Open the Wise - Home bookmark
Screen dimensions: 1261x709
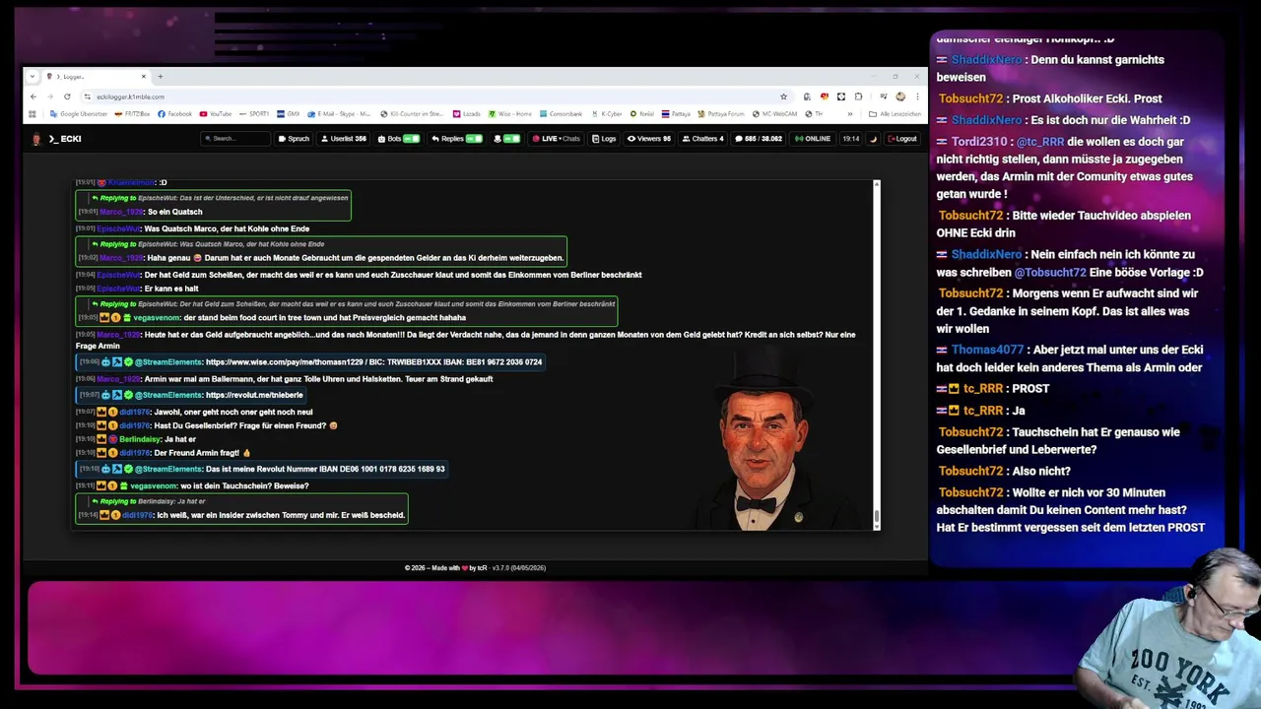[510, 114]
